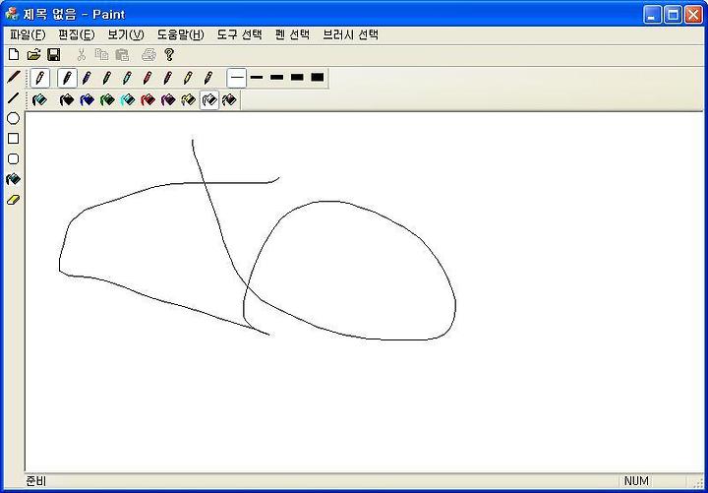This screenshot has width=708, height=493.
Task: Pick the red pen in the pen toolbar
Action: [x=147, y=78]
